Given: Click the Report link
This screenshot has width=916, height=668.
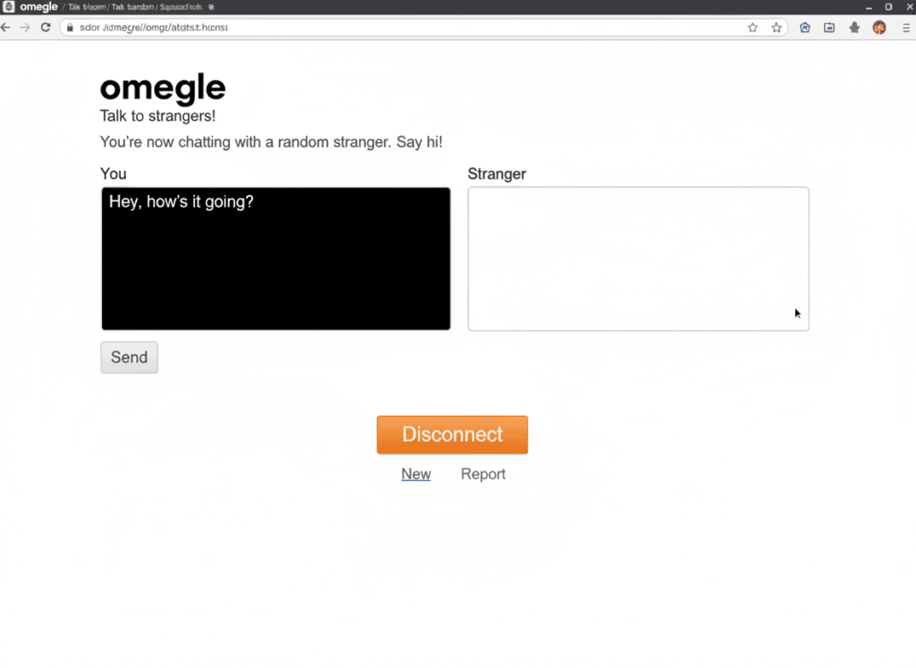Looking at the screenshot, I should tap(483, 474).
